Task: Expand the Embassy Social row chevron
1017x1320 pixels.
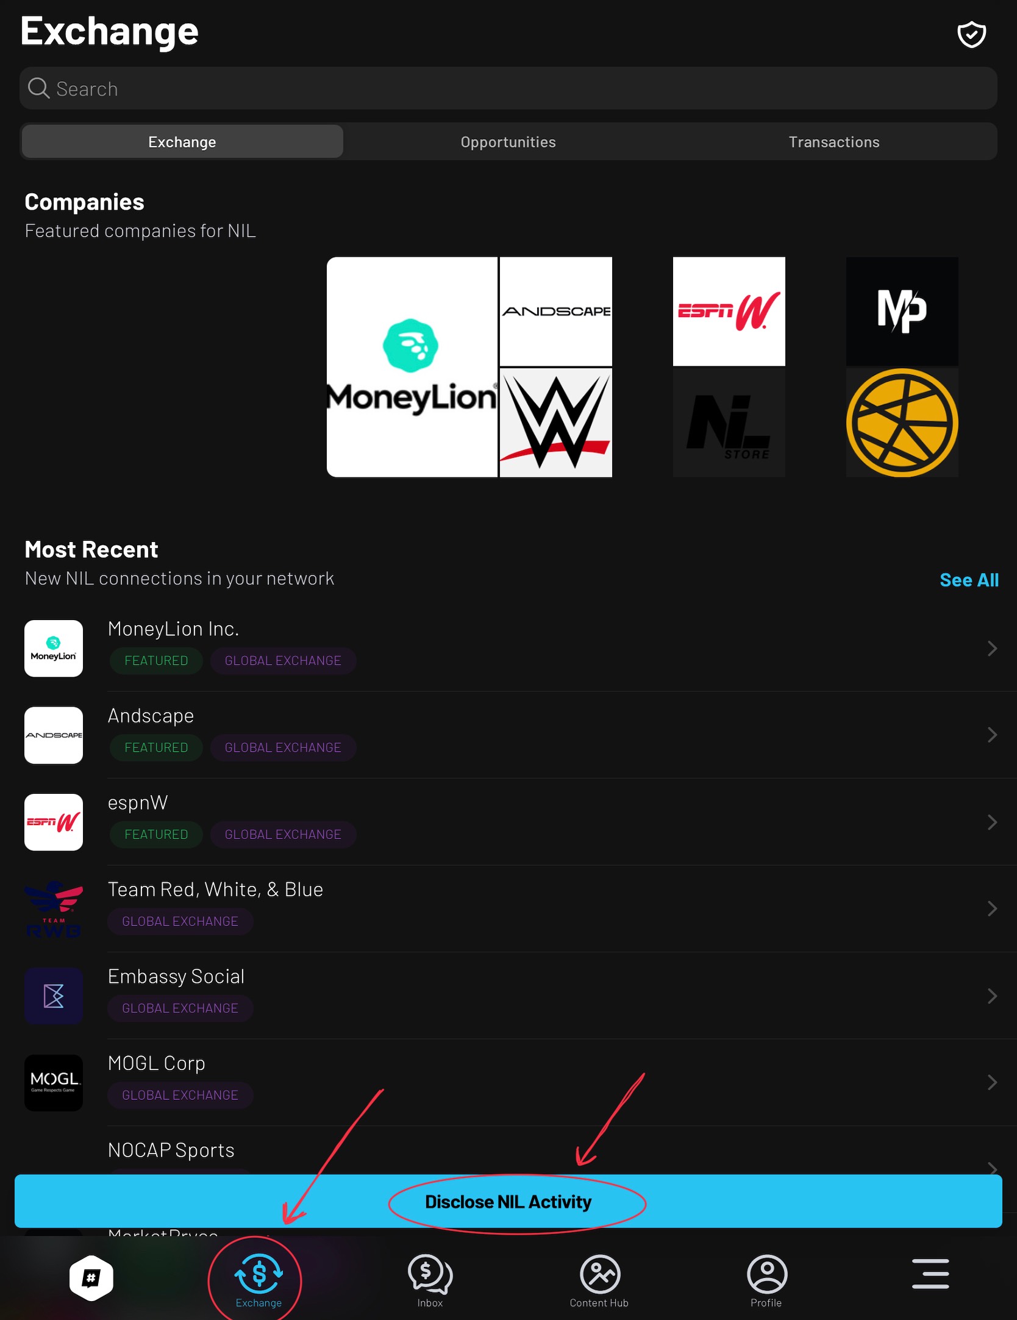Action: (992, 996)
